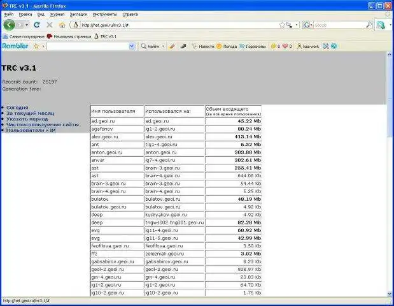Click the search engine icon in the Google box

click(x=306, y=25)
